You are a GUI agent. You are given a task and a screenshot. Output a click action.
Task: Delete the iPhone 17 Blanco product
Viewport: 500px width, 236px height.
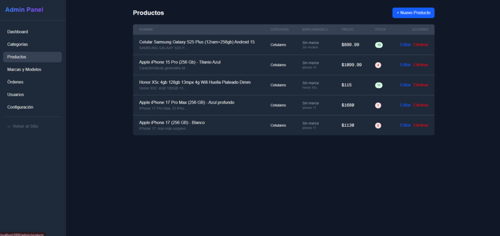pos(420,125)
